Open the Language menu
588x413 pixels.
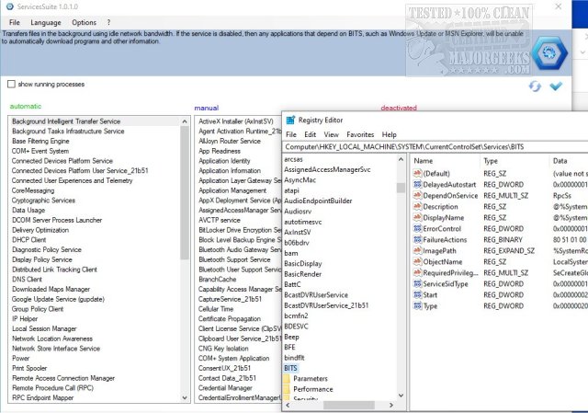46,22
